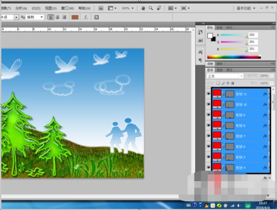The height and width of the screenshot is (210, 277).
Task: Click the R value input field
Action: (253, 35)
